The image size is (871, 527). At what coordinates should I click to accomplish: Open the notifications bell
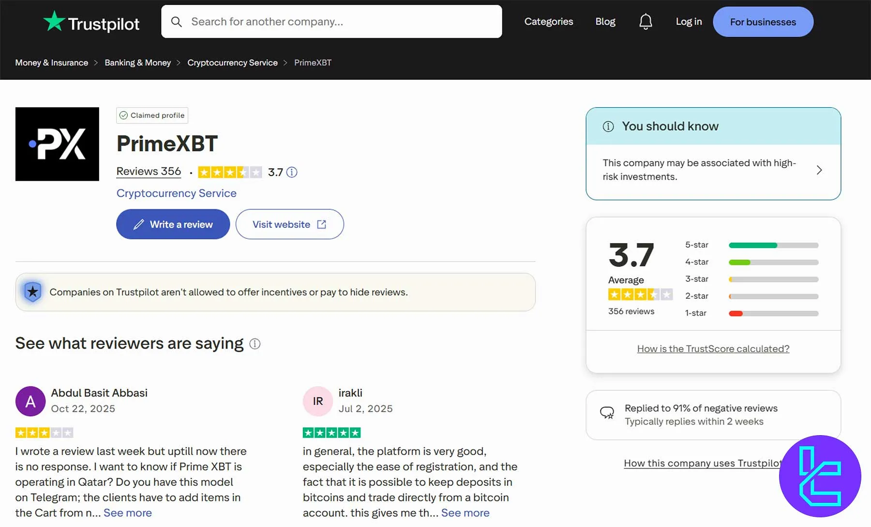point(646,21)
